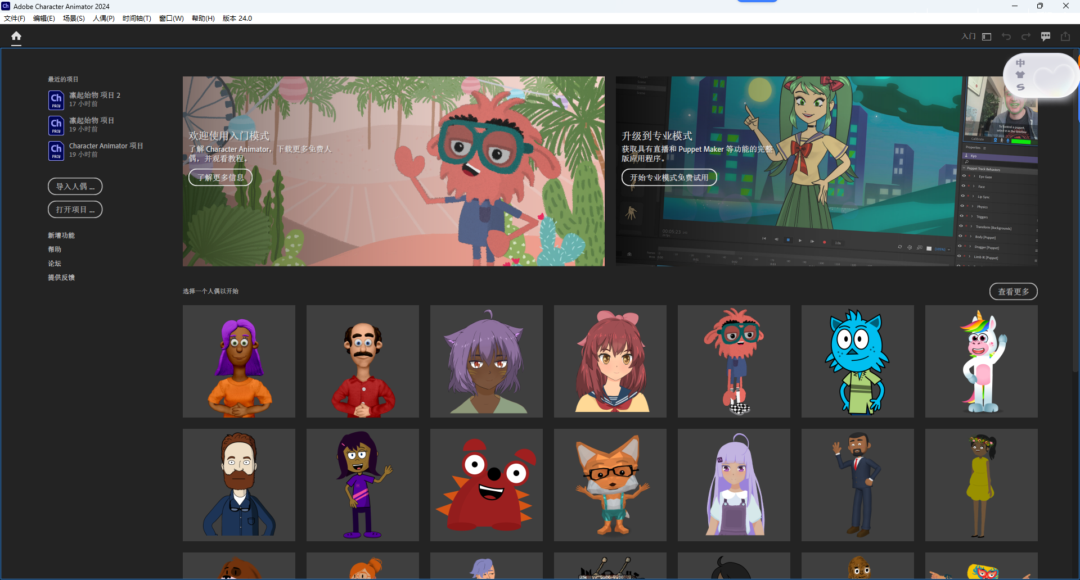The width and height of the screenshot is (1080, 580).
Task: Click the 入门 label in the top toolbar
Action: click(x=968, y=36)
